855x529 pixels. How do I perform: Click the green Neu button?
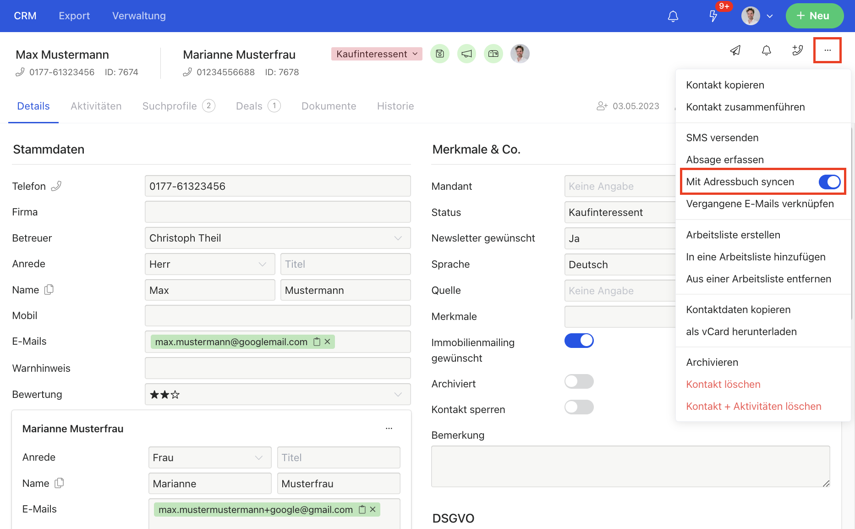tap(814, 16)
